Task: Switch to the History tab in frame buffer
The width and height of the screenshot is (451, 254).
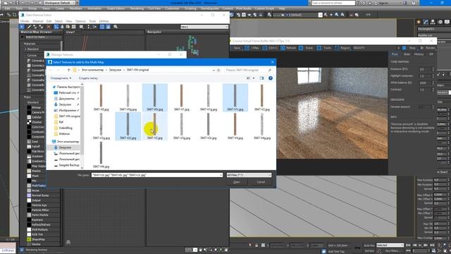Action: click(x=419, y=54)
